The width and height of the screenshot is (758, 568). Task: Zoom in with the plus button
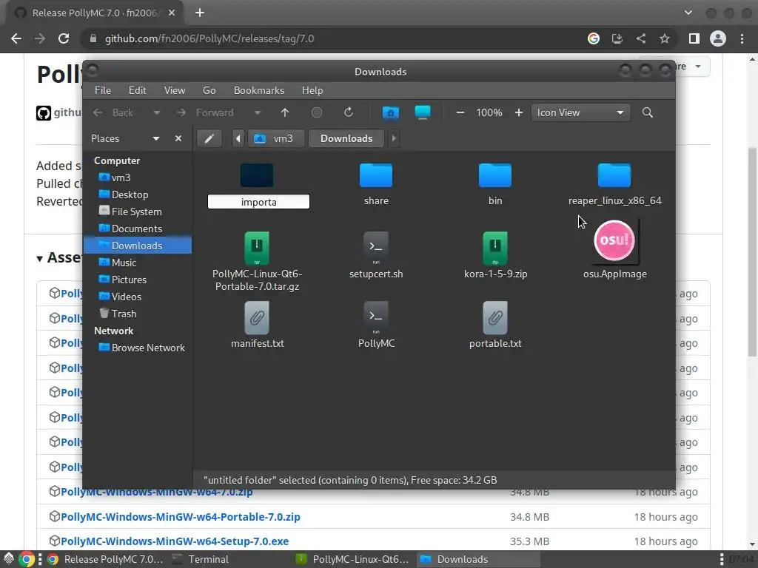coord(519,112)
